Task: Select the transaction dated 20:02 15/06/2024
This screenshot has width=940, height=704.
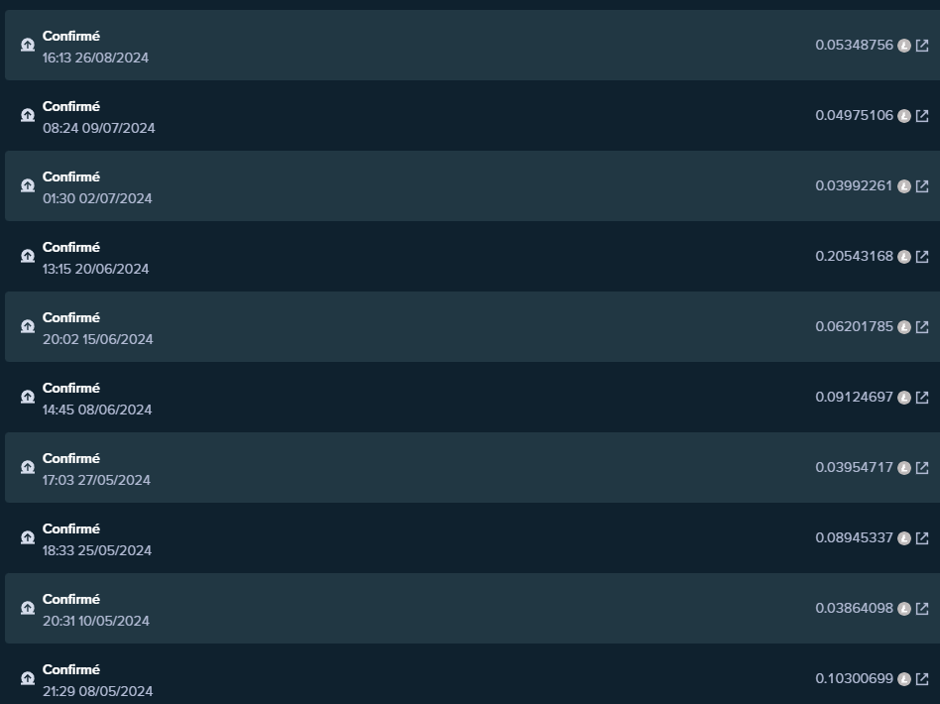Action: [x=472, y=327]
